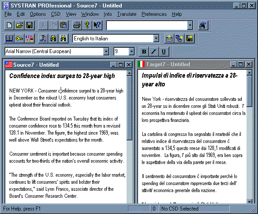Click headline 'Confidence index surges to 28-year high'

point(62,76)
